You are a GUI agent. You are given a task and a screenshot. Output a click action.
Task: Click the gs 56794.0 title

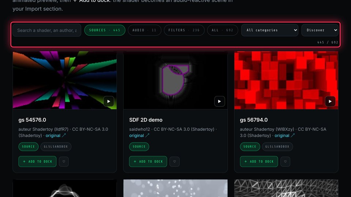click(x=254, y=120)
